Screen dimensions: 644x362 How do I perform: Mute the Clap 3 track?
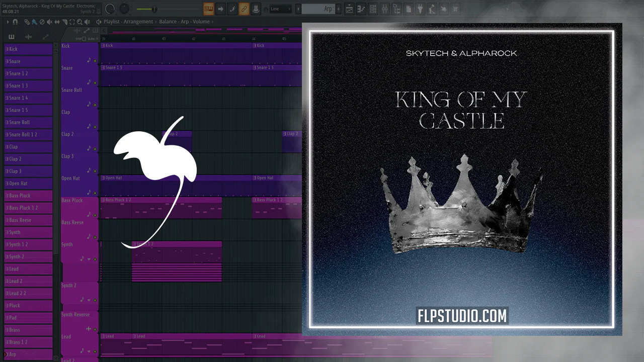pyautogui.click(x=95, y=171)
